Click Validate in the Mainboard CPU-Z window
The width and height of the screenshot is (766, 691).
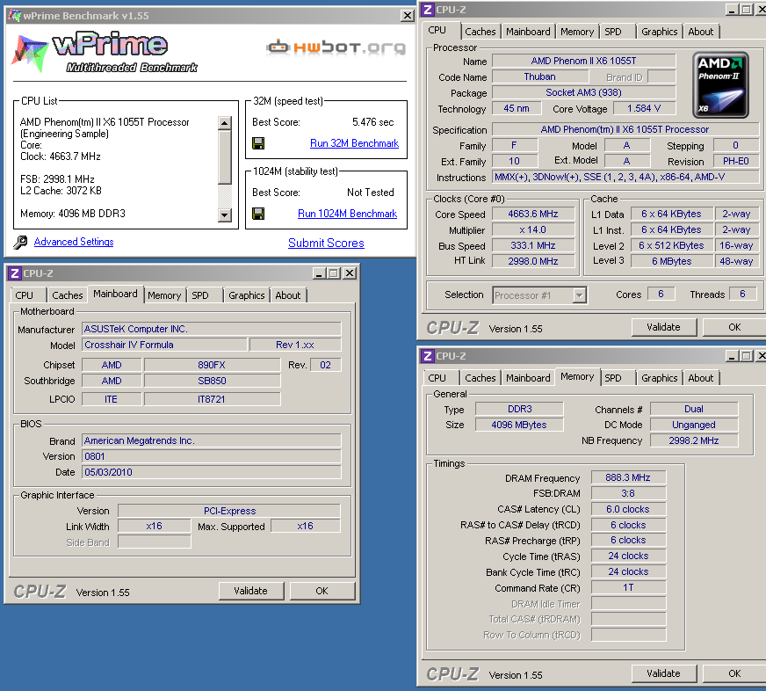click(x=250, y=591)
